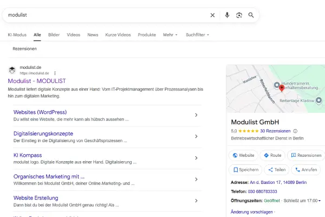Select the Alle tab
This screenshot has height=217, width=325.
click(x=37, y=35)
